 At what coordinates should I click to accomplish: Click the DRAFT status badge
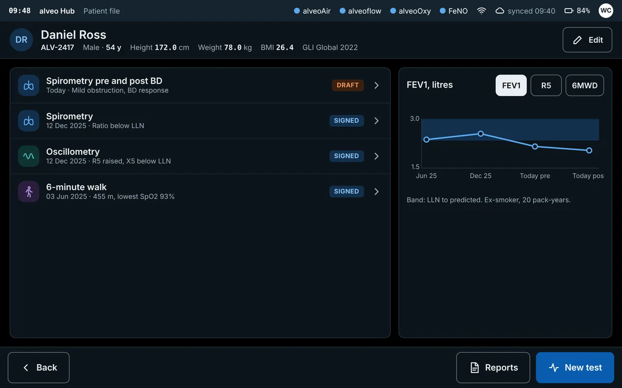tap(348, 85)
